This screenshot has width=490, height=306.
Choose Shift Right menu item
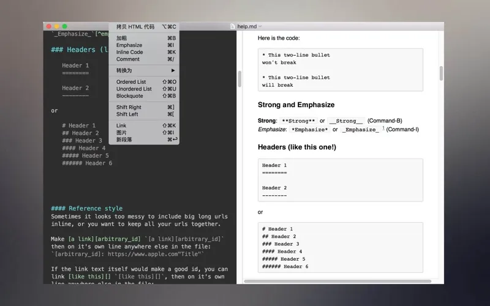(144, 107)
